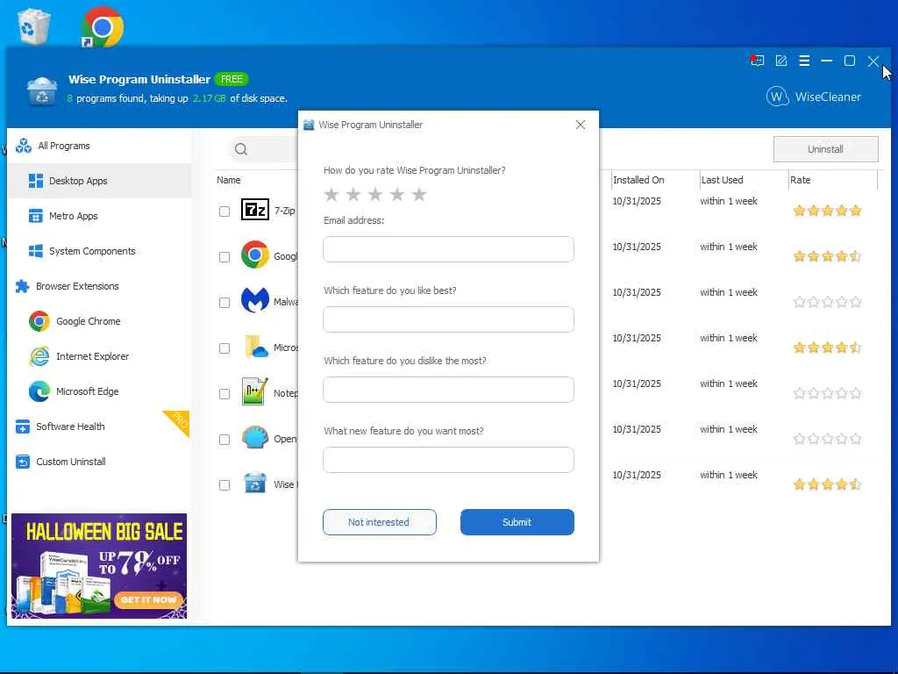Click the WiseCleaner logo
898x674 pixels.
click(814, 97)
